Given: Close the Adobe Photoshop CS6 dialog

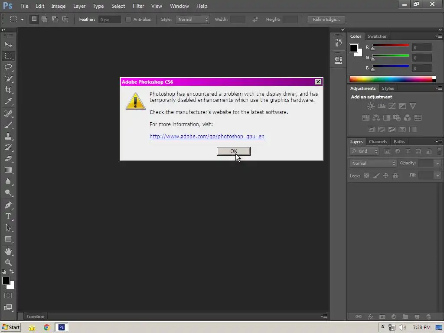Looking at the screenshot, I should click(x=318, y=82).
